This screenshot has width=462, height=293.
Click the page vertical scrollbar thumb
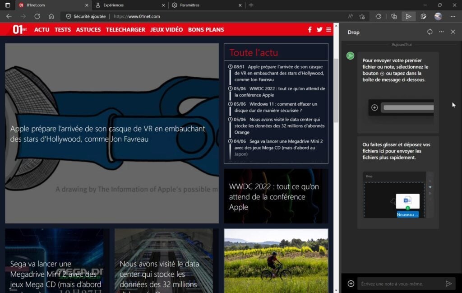[336, 90]
